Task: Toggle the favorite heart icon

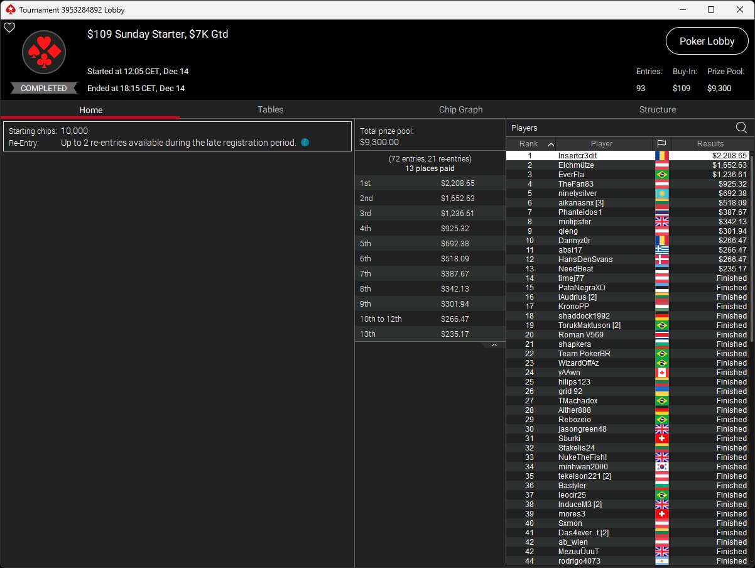Action: (9, 28)
